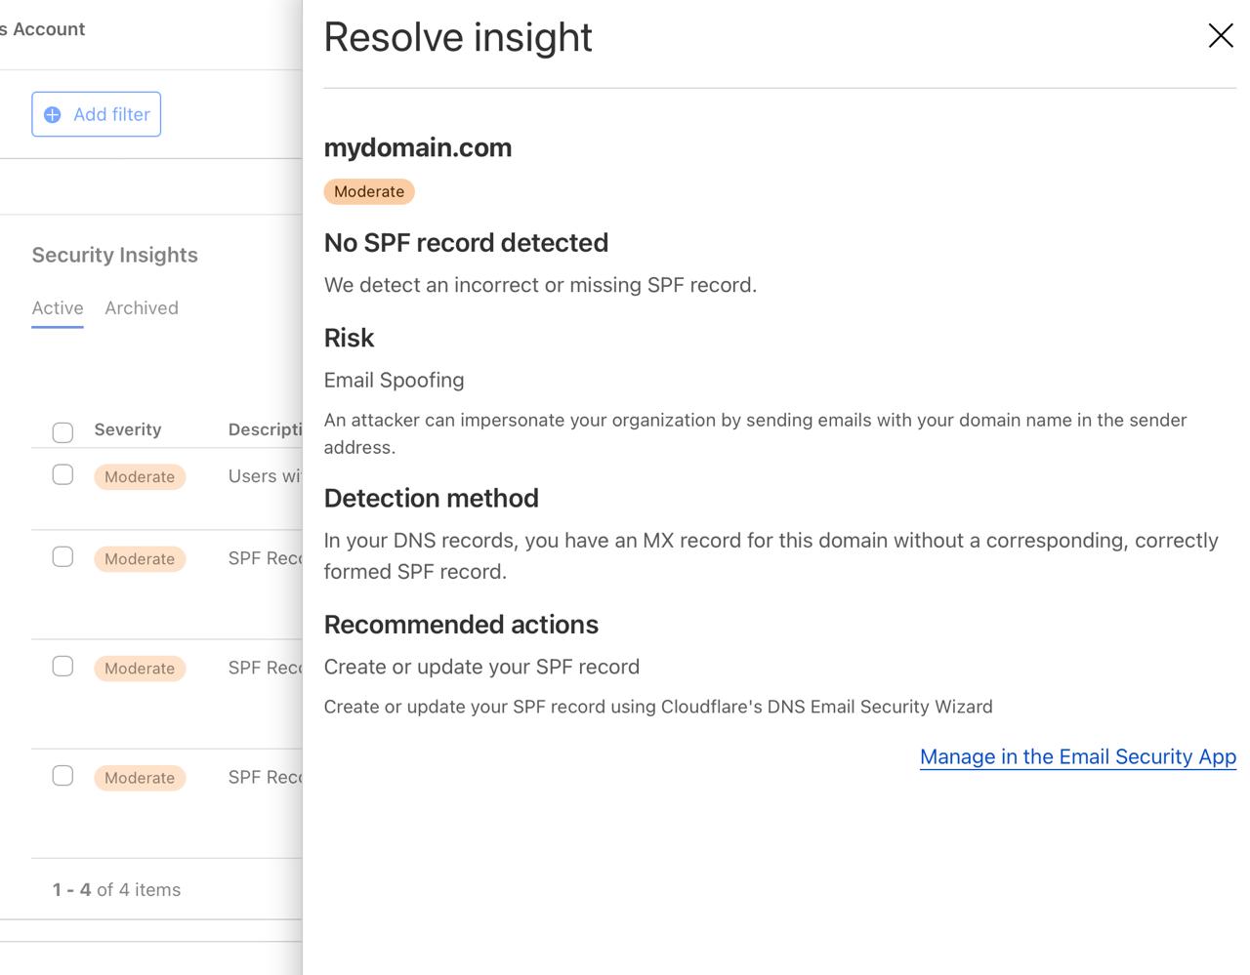The height and width of the screenshot is (975, 1250).
Task: Click the Severity column header
Action: click(128, 429)
